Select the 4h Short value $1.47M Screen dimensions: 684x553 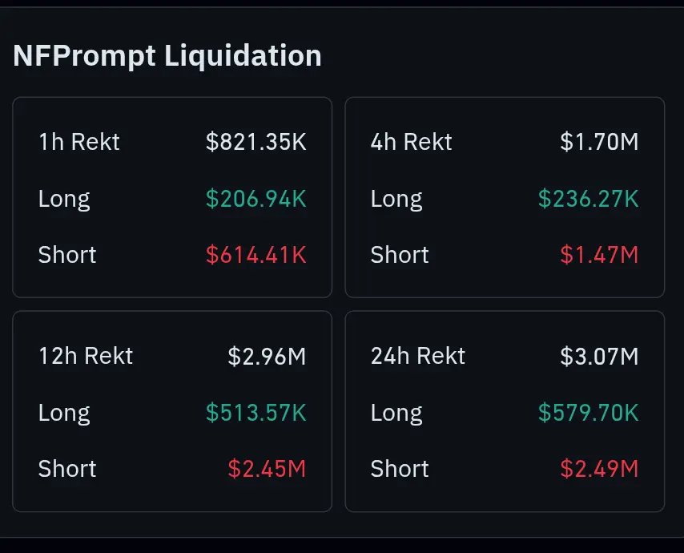pos(599,255)
